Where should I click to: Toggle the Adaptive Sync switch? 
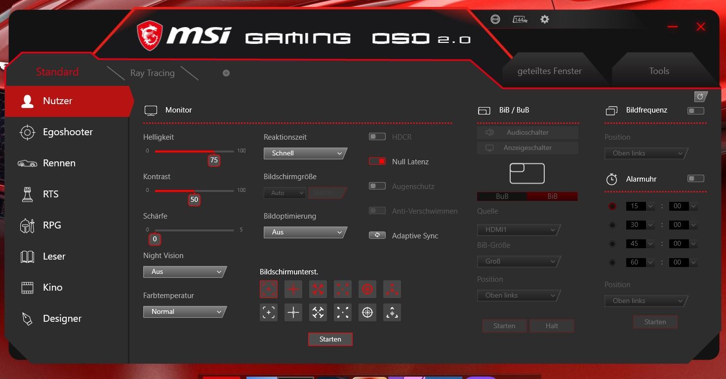tap(377, 235)
